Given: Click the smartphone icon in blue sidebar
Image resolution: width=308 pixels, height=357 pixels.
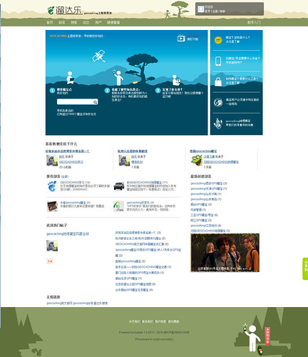Looking at the screenshot, I should coord(218,61).
